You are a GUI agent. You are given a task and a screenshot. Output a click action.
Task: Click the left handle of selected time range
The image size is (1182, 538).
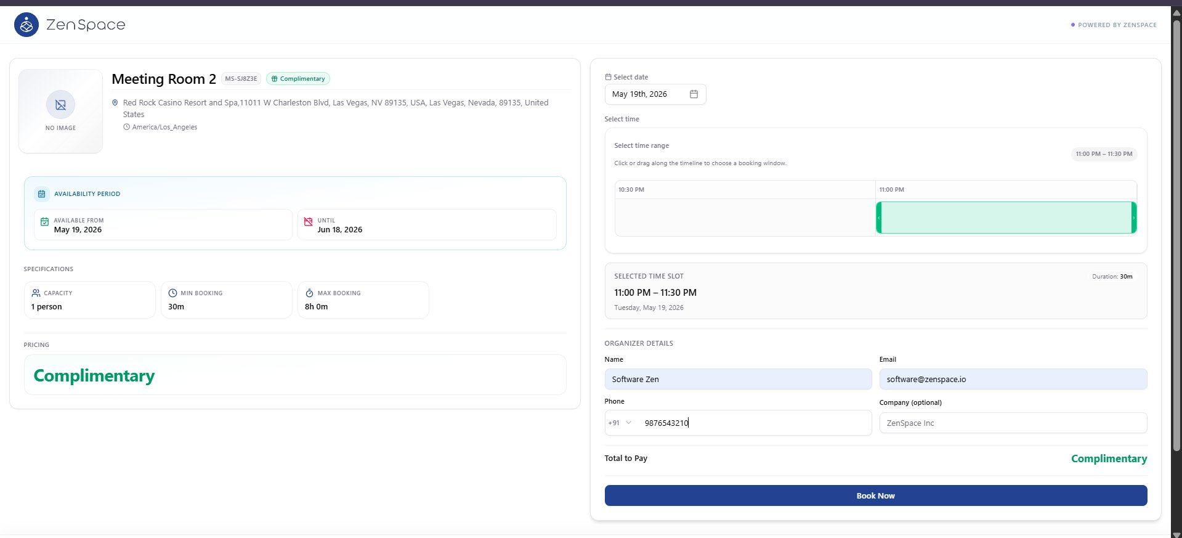pyautogui.click(x=879, y=218)
